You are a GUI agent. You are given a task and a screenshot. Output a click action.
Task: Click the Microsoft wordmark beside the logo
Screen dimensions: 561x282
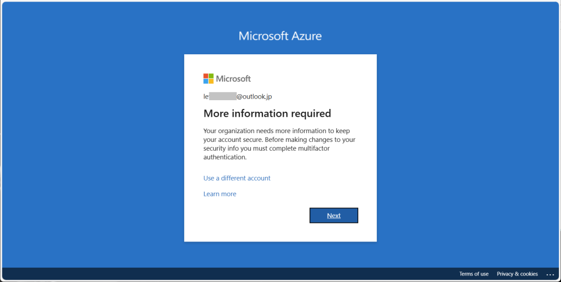click(233, 78)
